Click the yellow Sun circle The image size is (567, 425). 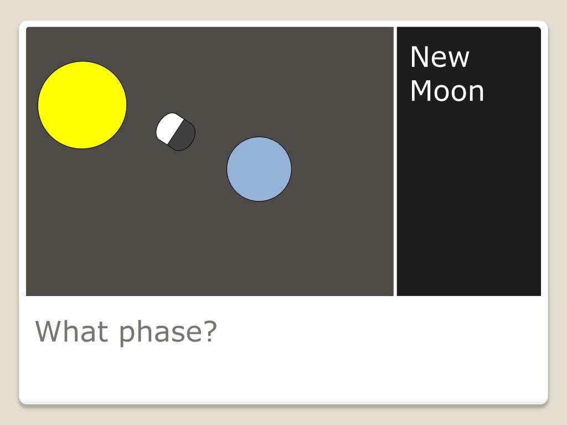click(83, 105)
